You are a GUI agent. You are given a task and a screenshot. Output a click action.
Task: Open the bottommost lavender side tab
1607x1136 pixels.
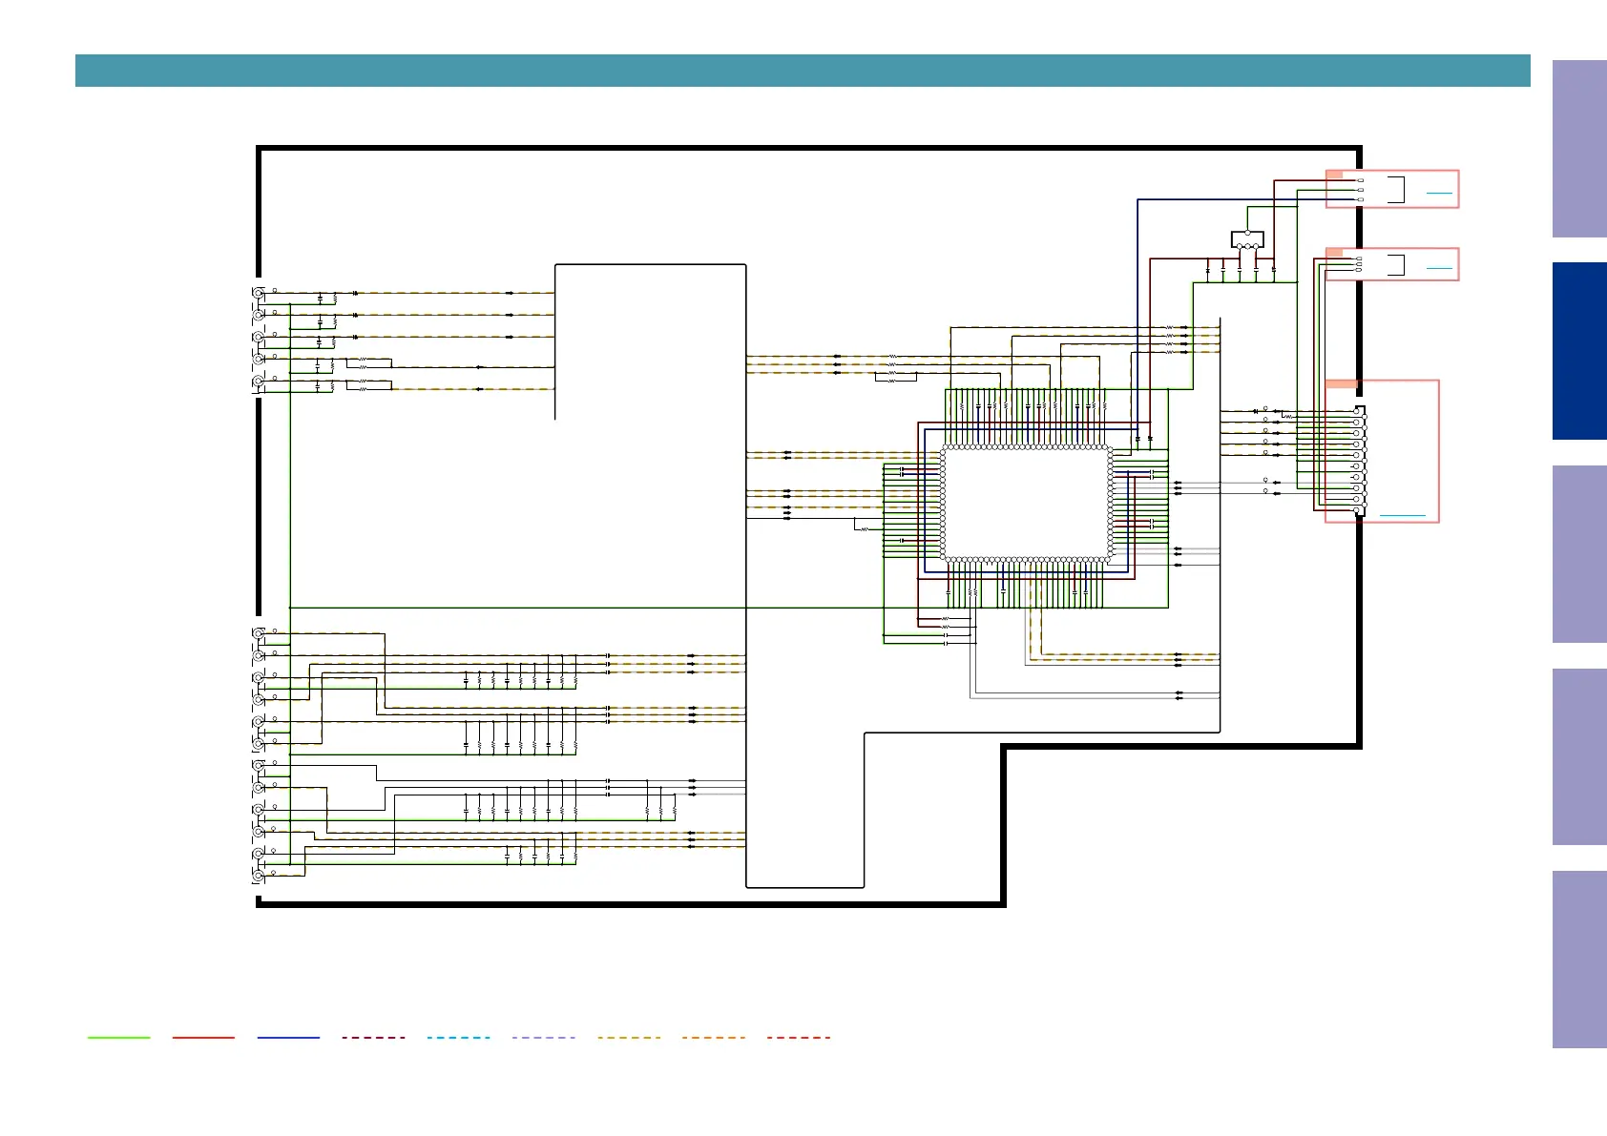click(x=1579, y=960)
